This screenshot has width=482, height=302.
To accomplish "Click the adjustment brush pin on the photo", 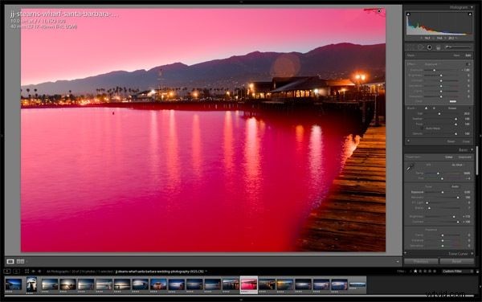I will click(379, 11).
